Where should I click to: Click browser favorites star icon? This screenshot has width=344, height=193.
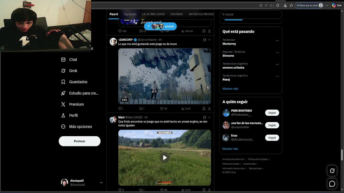271,5
